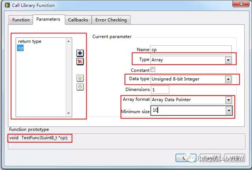Move the parameter down with the down arrow icon
This screenshot has height=170, width=252.
tap(80, 87)
